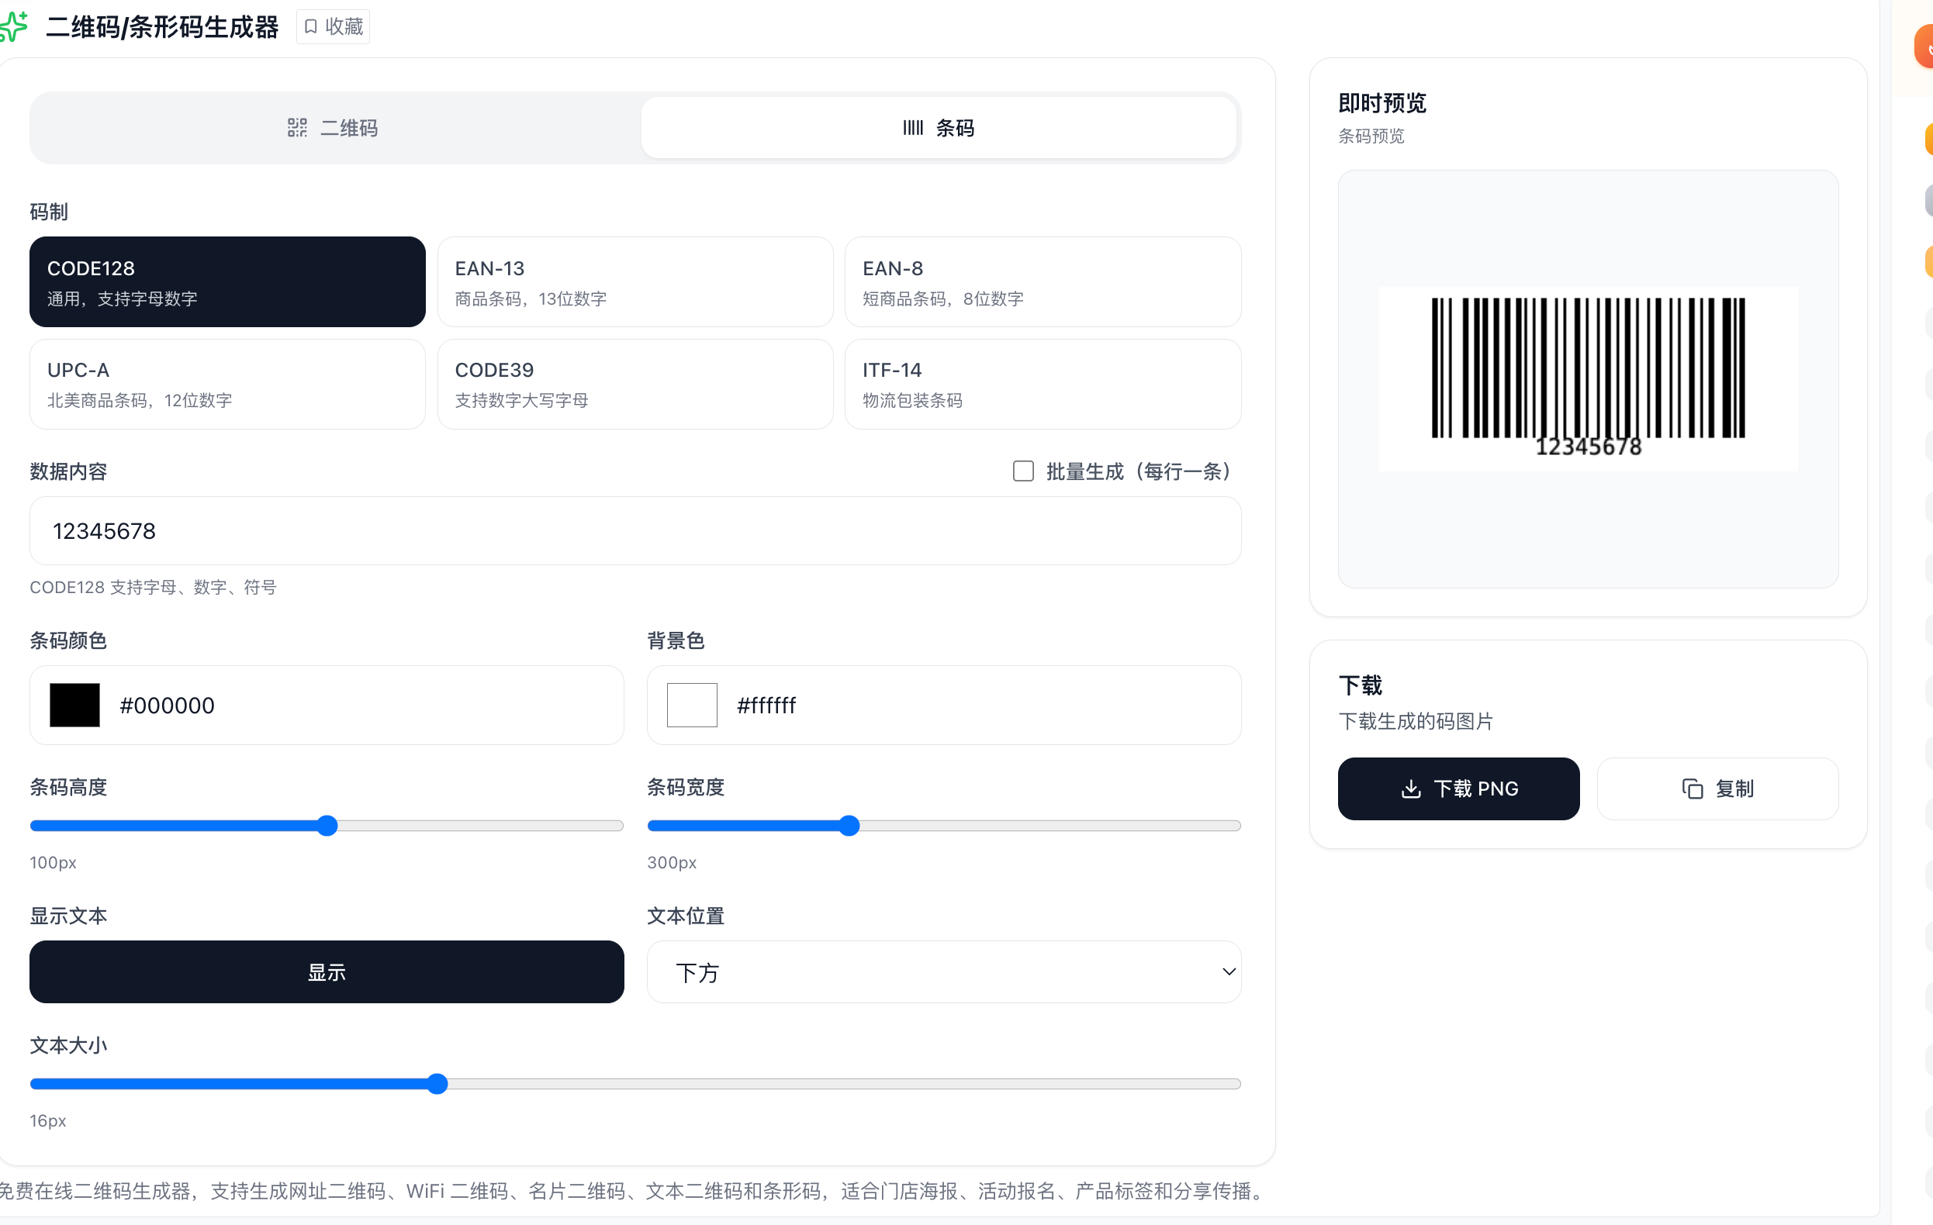Click the 复制 copy button
1933x1225 pixels.
coord(1718,788)
